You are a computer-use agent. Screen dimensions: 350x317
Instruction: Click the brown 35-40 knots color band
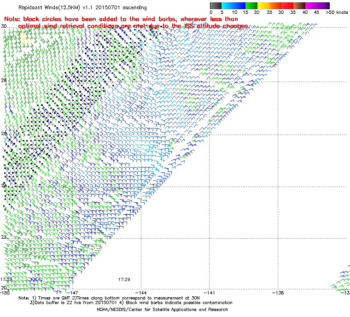(x=299, y=6)
